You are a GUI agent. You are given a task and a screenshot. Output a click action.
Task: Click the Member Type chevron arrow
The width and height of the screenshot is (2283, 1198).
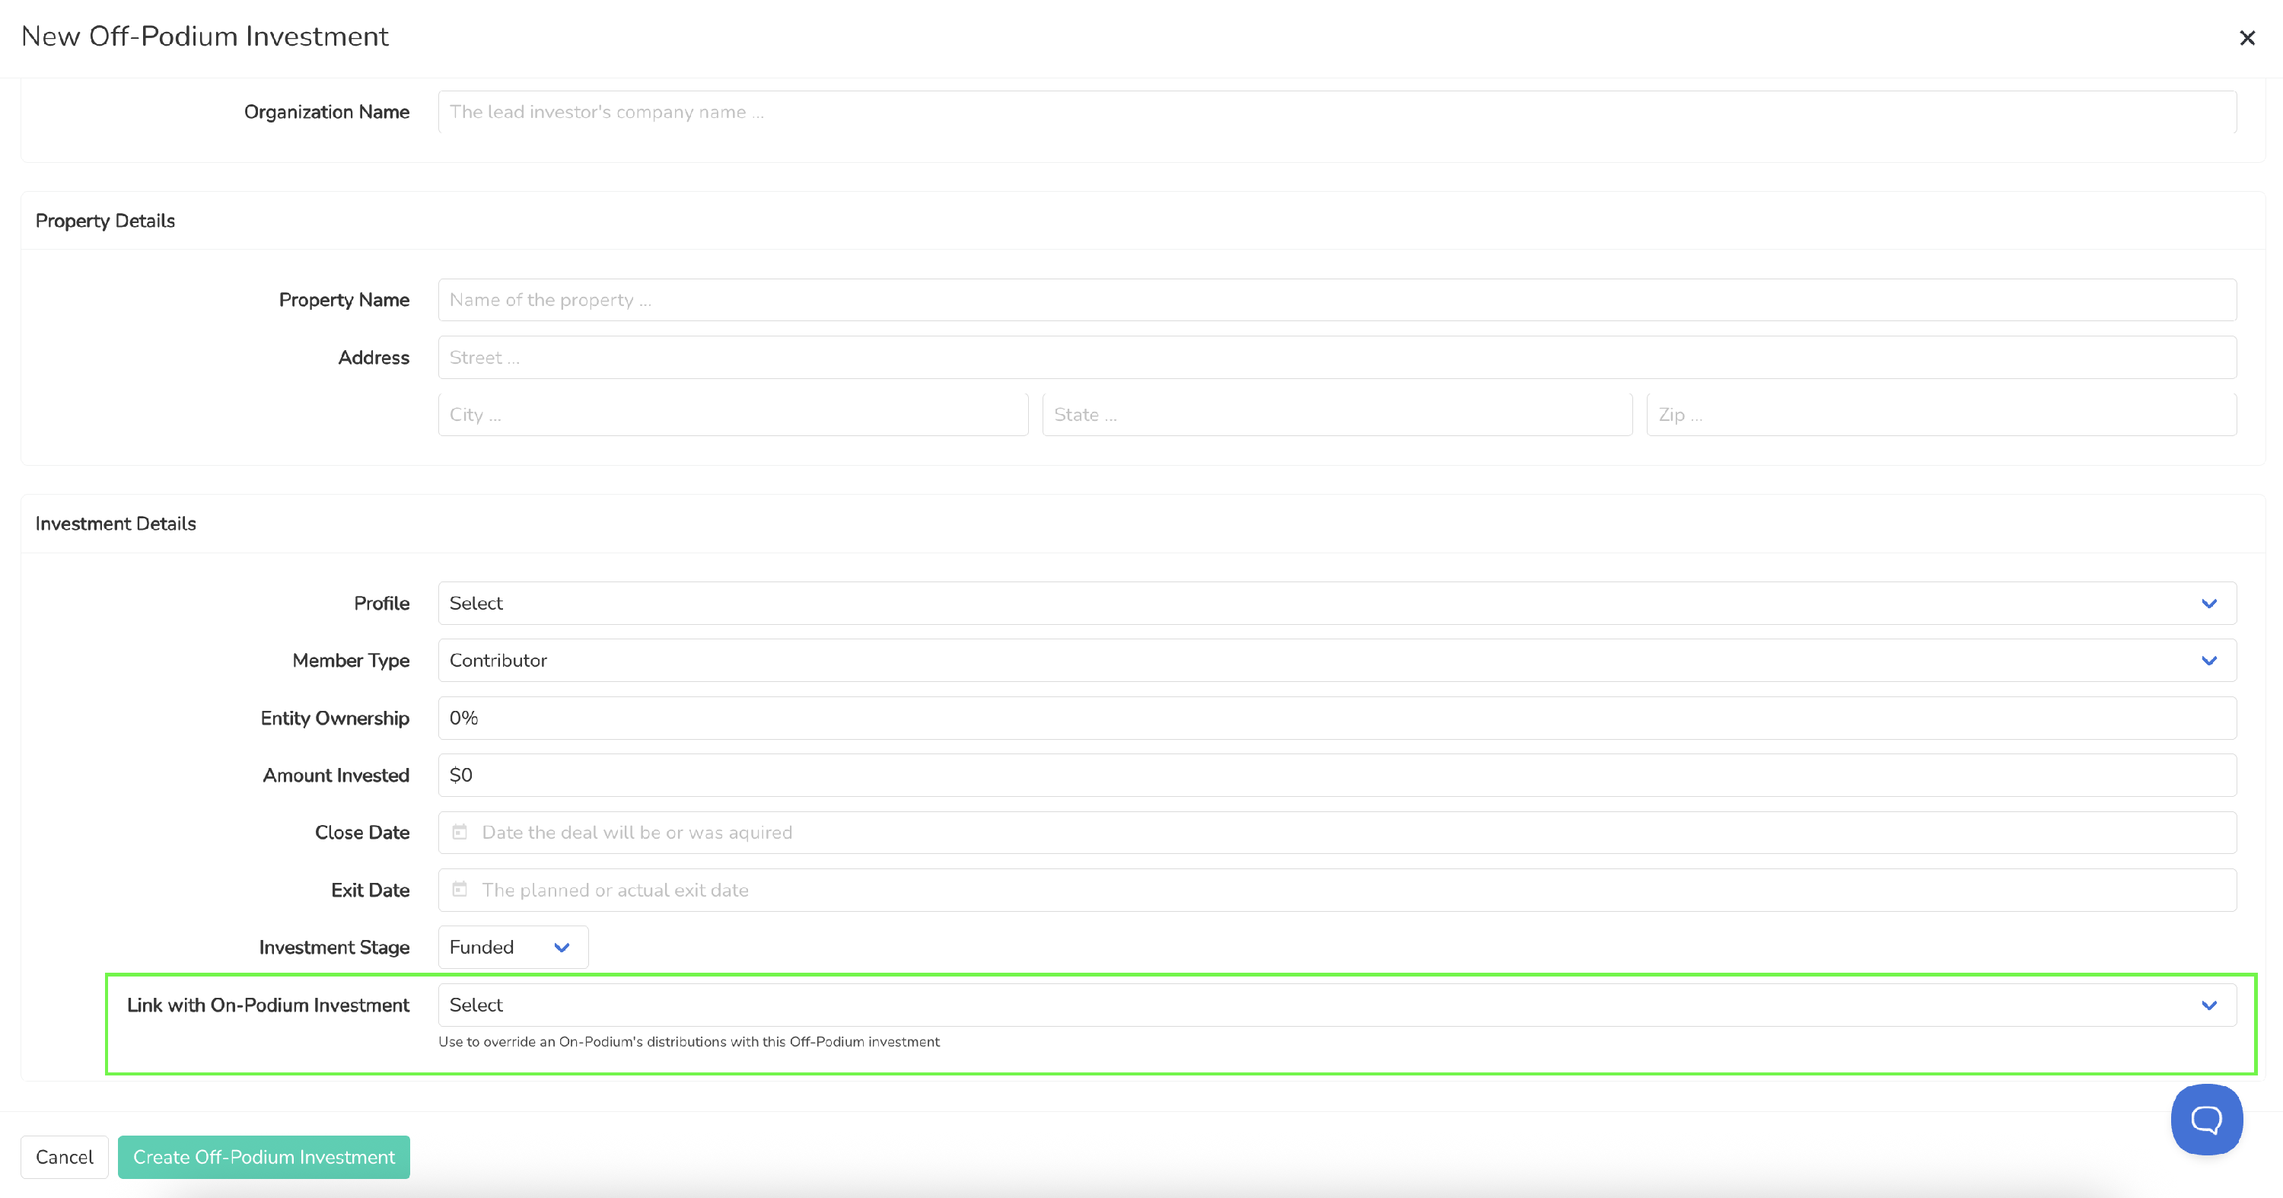coord(2208,661)
